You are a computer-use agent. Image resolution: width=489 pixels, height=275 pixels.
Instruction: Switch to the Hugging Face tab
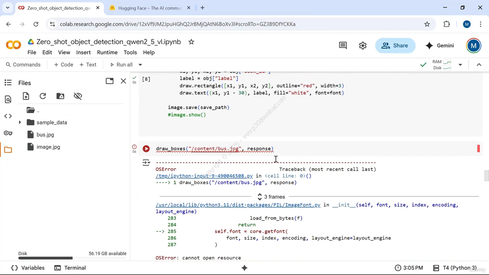pyautogui.click(x=150, y=8)
